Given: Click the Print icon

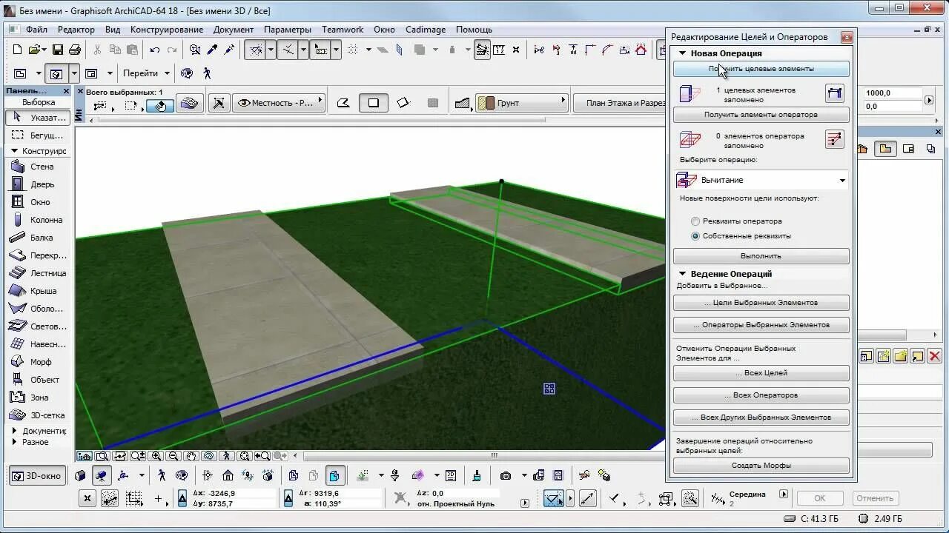Looking at the screenshot, I should pos(75,50).
